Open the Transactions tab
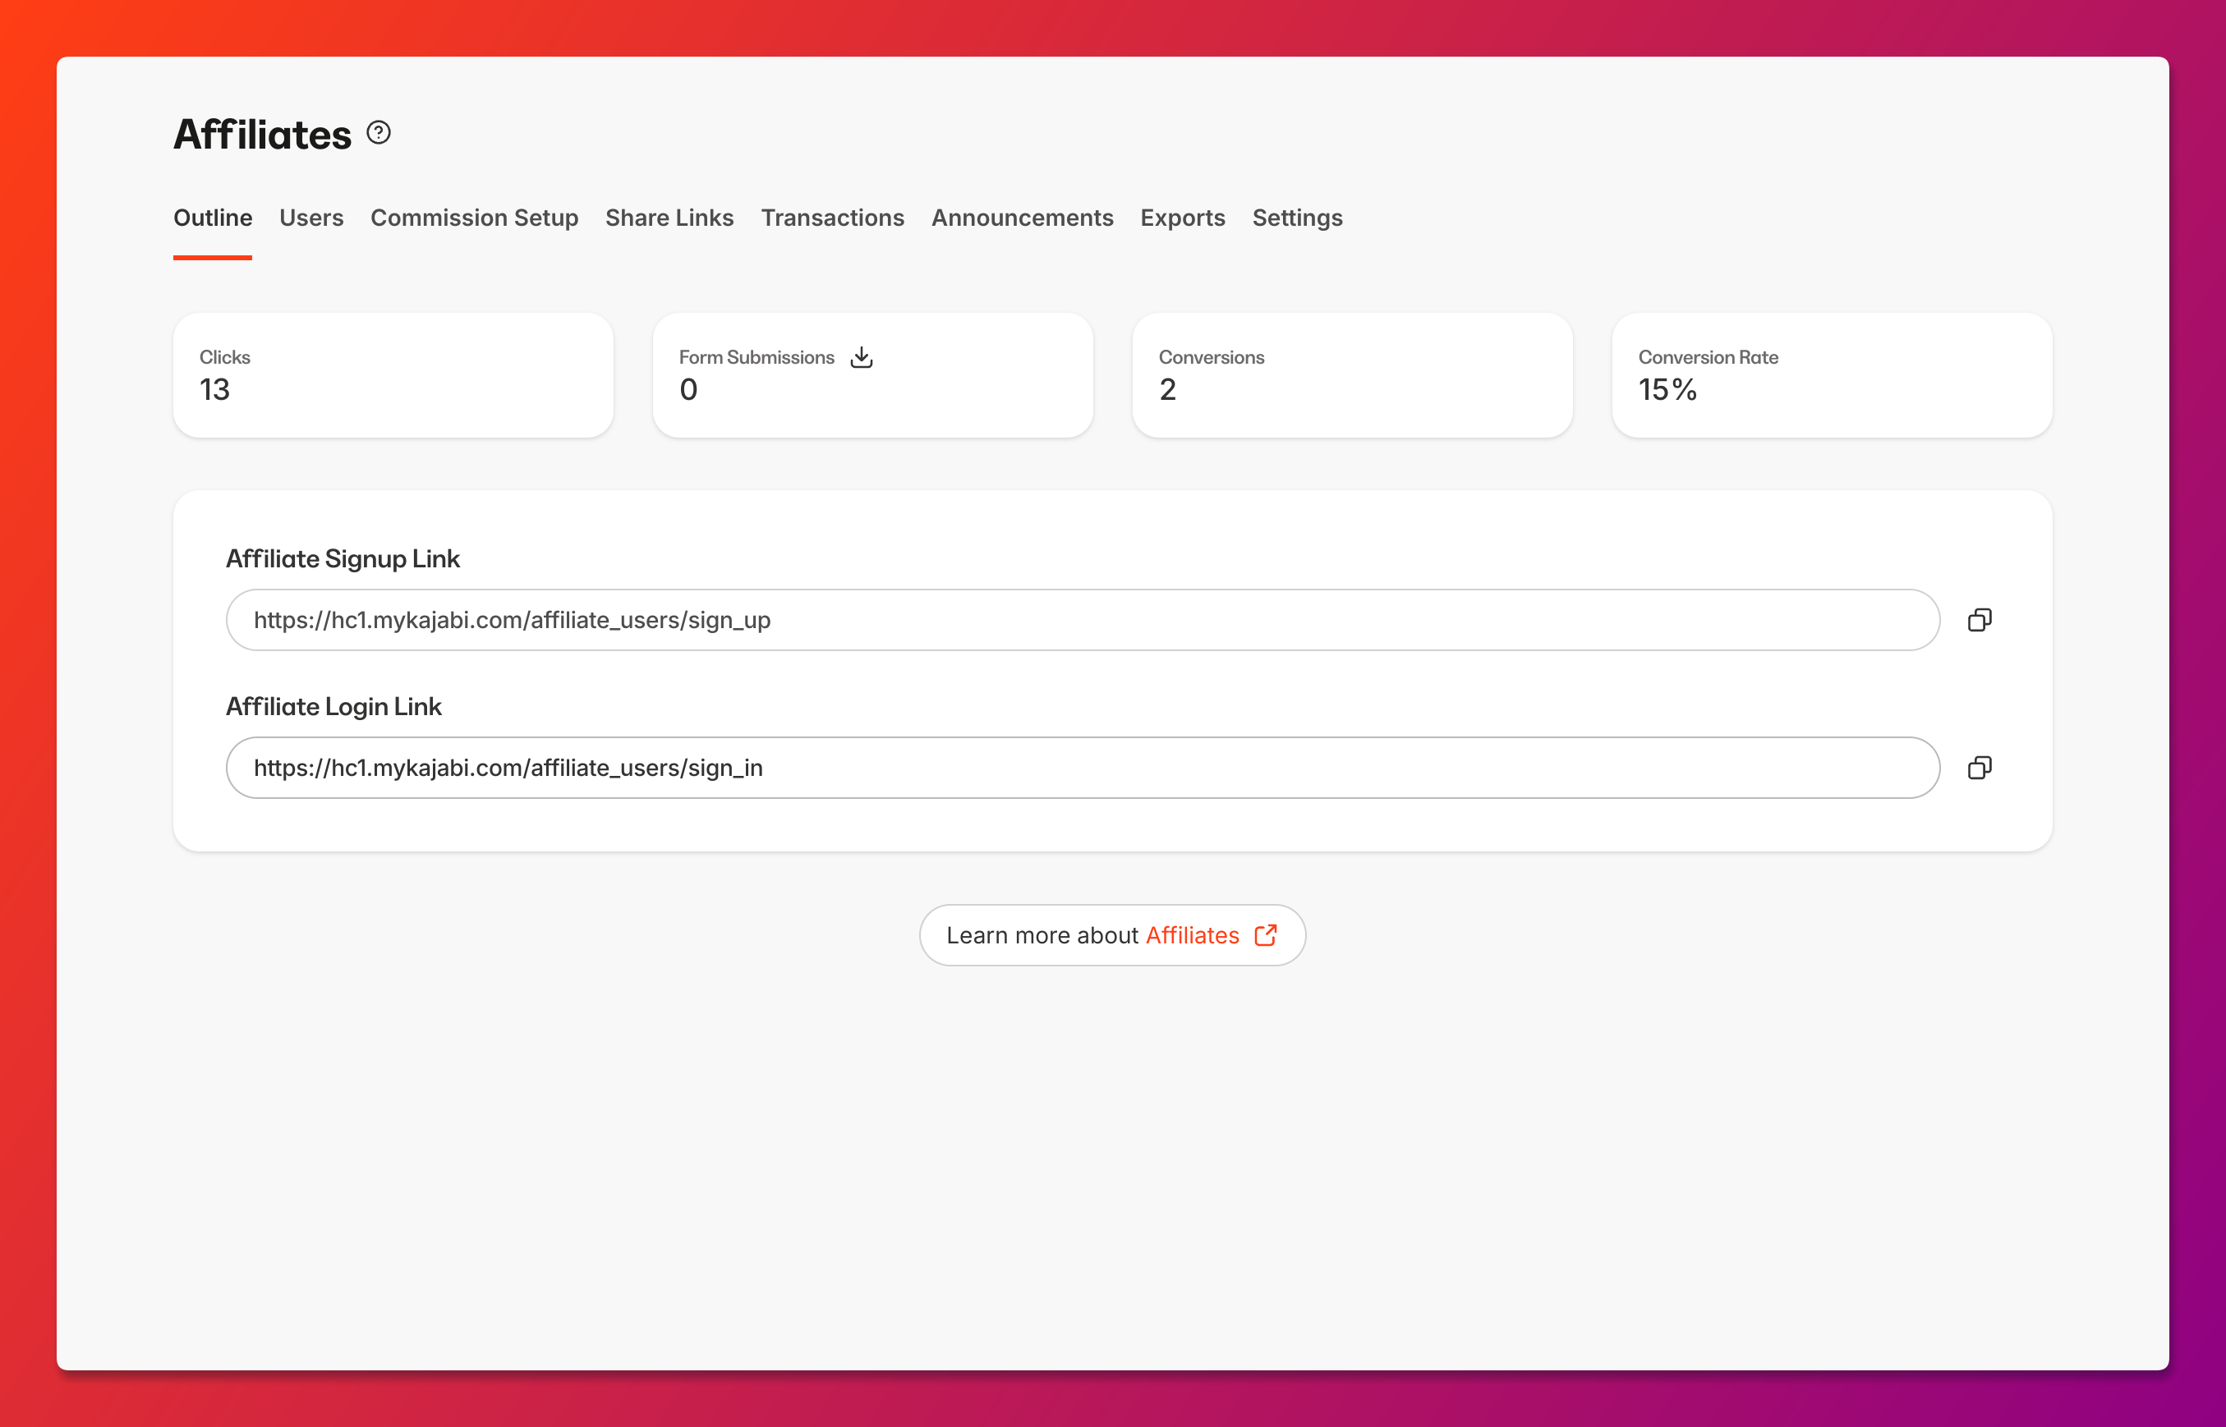The image size is (2226, 1427). (832, 218)
